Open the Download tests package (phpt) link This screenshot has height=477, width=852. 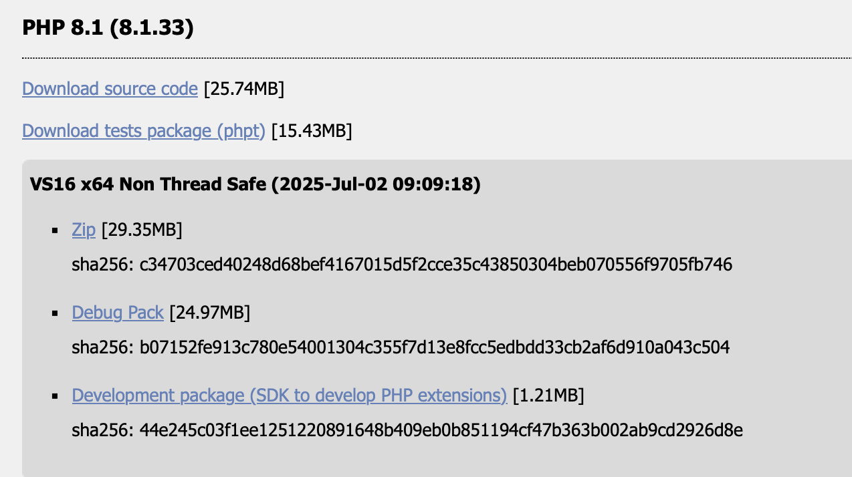[144, 131]
